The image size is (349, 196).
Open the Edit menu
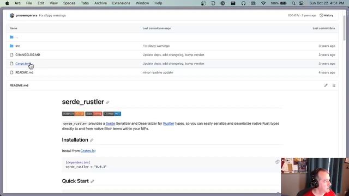coord(41,3)
